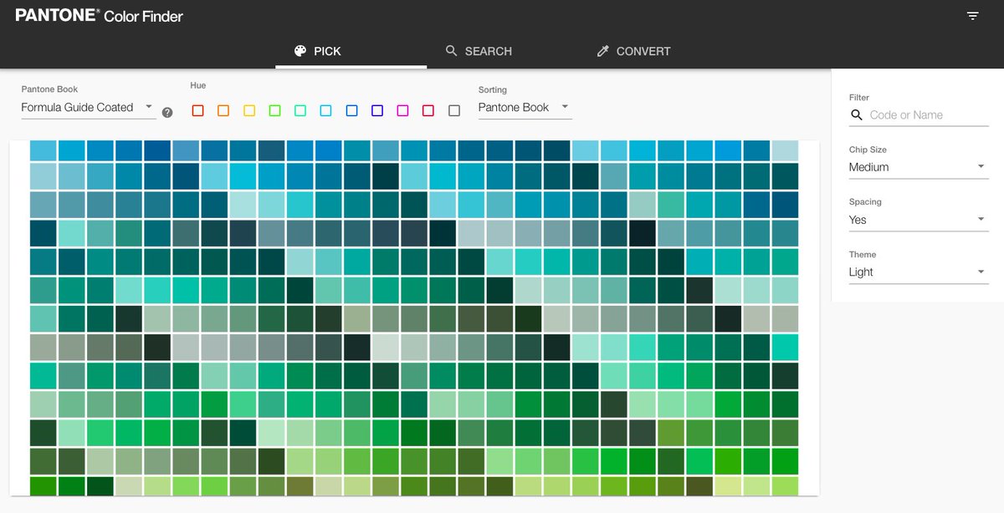This screenshot has width=1004, height=513.
Task: Open the Pantone Book dropdown
Action: coord(88,108)
